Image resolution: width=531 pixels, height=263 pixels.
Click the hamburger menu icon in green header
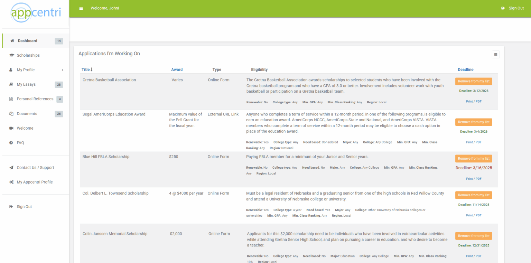click(81, 8)
